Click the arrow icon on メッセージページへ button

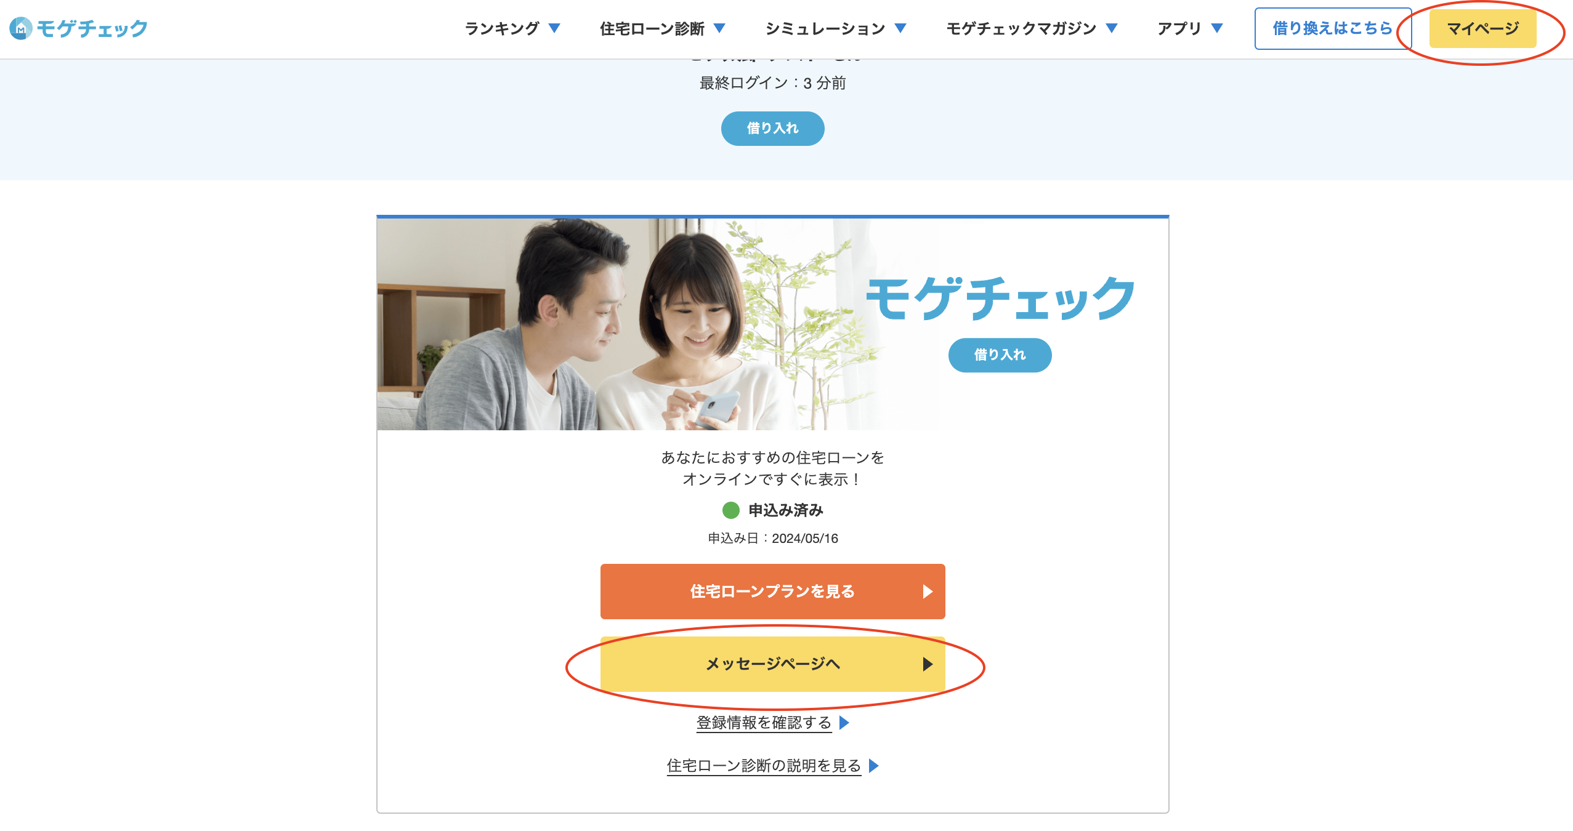(x=928, y=665)
